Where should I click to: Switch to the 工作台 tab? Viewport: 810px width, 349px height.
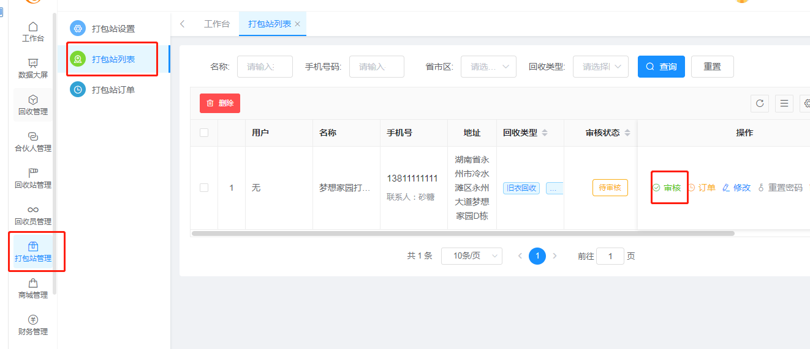tap(217, 24)
